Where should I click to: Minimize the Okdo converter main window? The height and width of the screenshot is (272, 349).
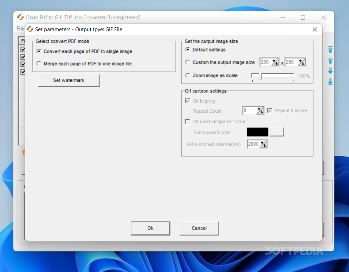click(283, 18)
